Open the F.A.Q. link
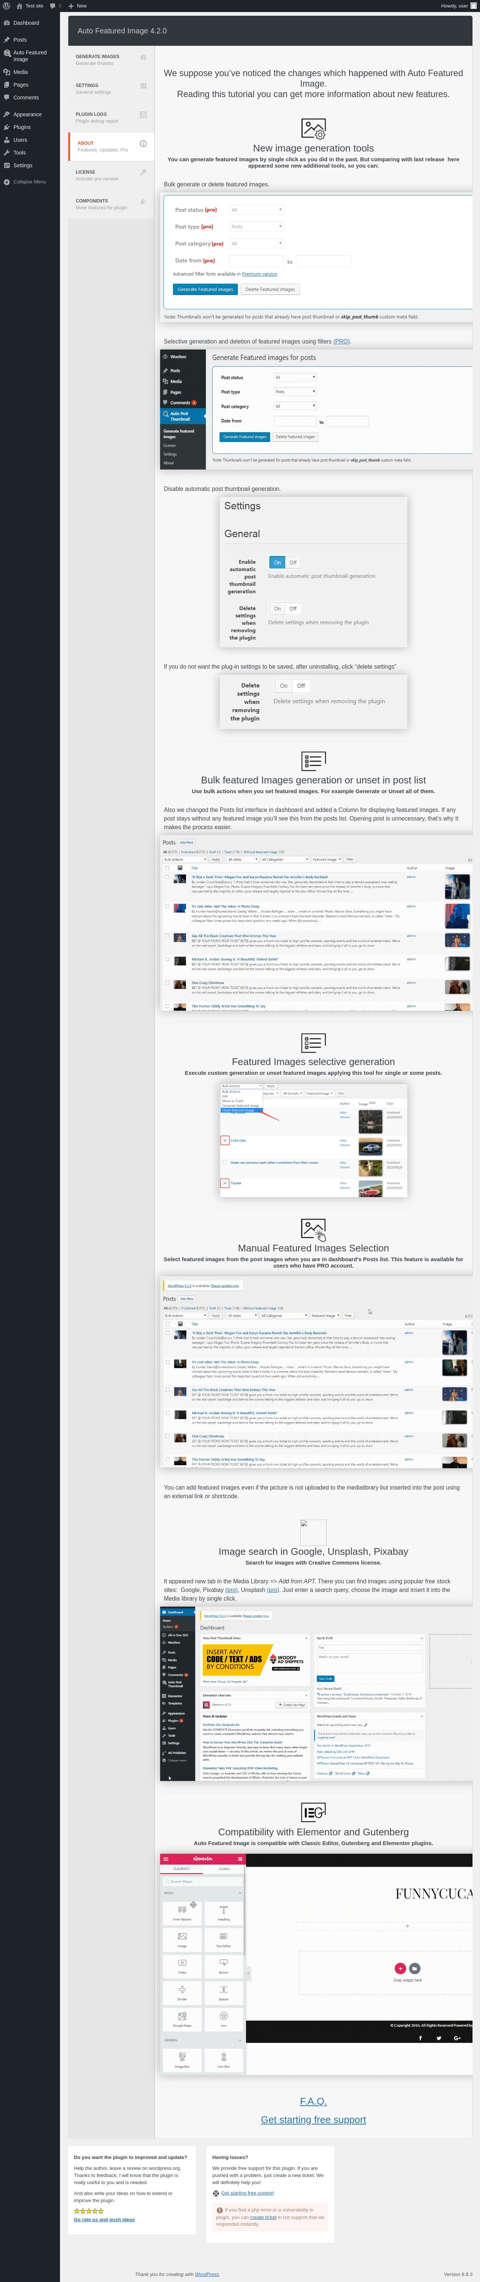The height and width of the screenshot is (2282, 480). click(x=313, y=2101)
